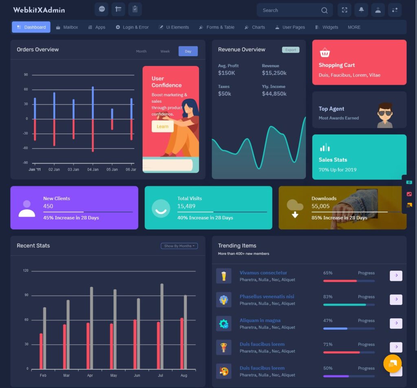Open notifications via the bell icon
Viewport: 417px width, 388px height.
pyautogui.click(x=361, y=10)
